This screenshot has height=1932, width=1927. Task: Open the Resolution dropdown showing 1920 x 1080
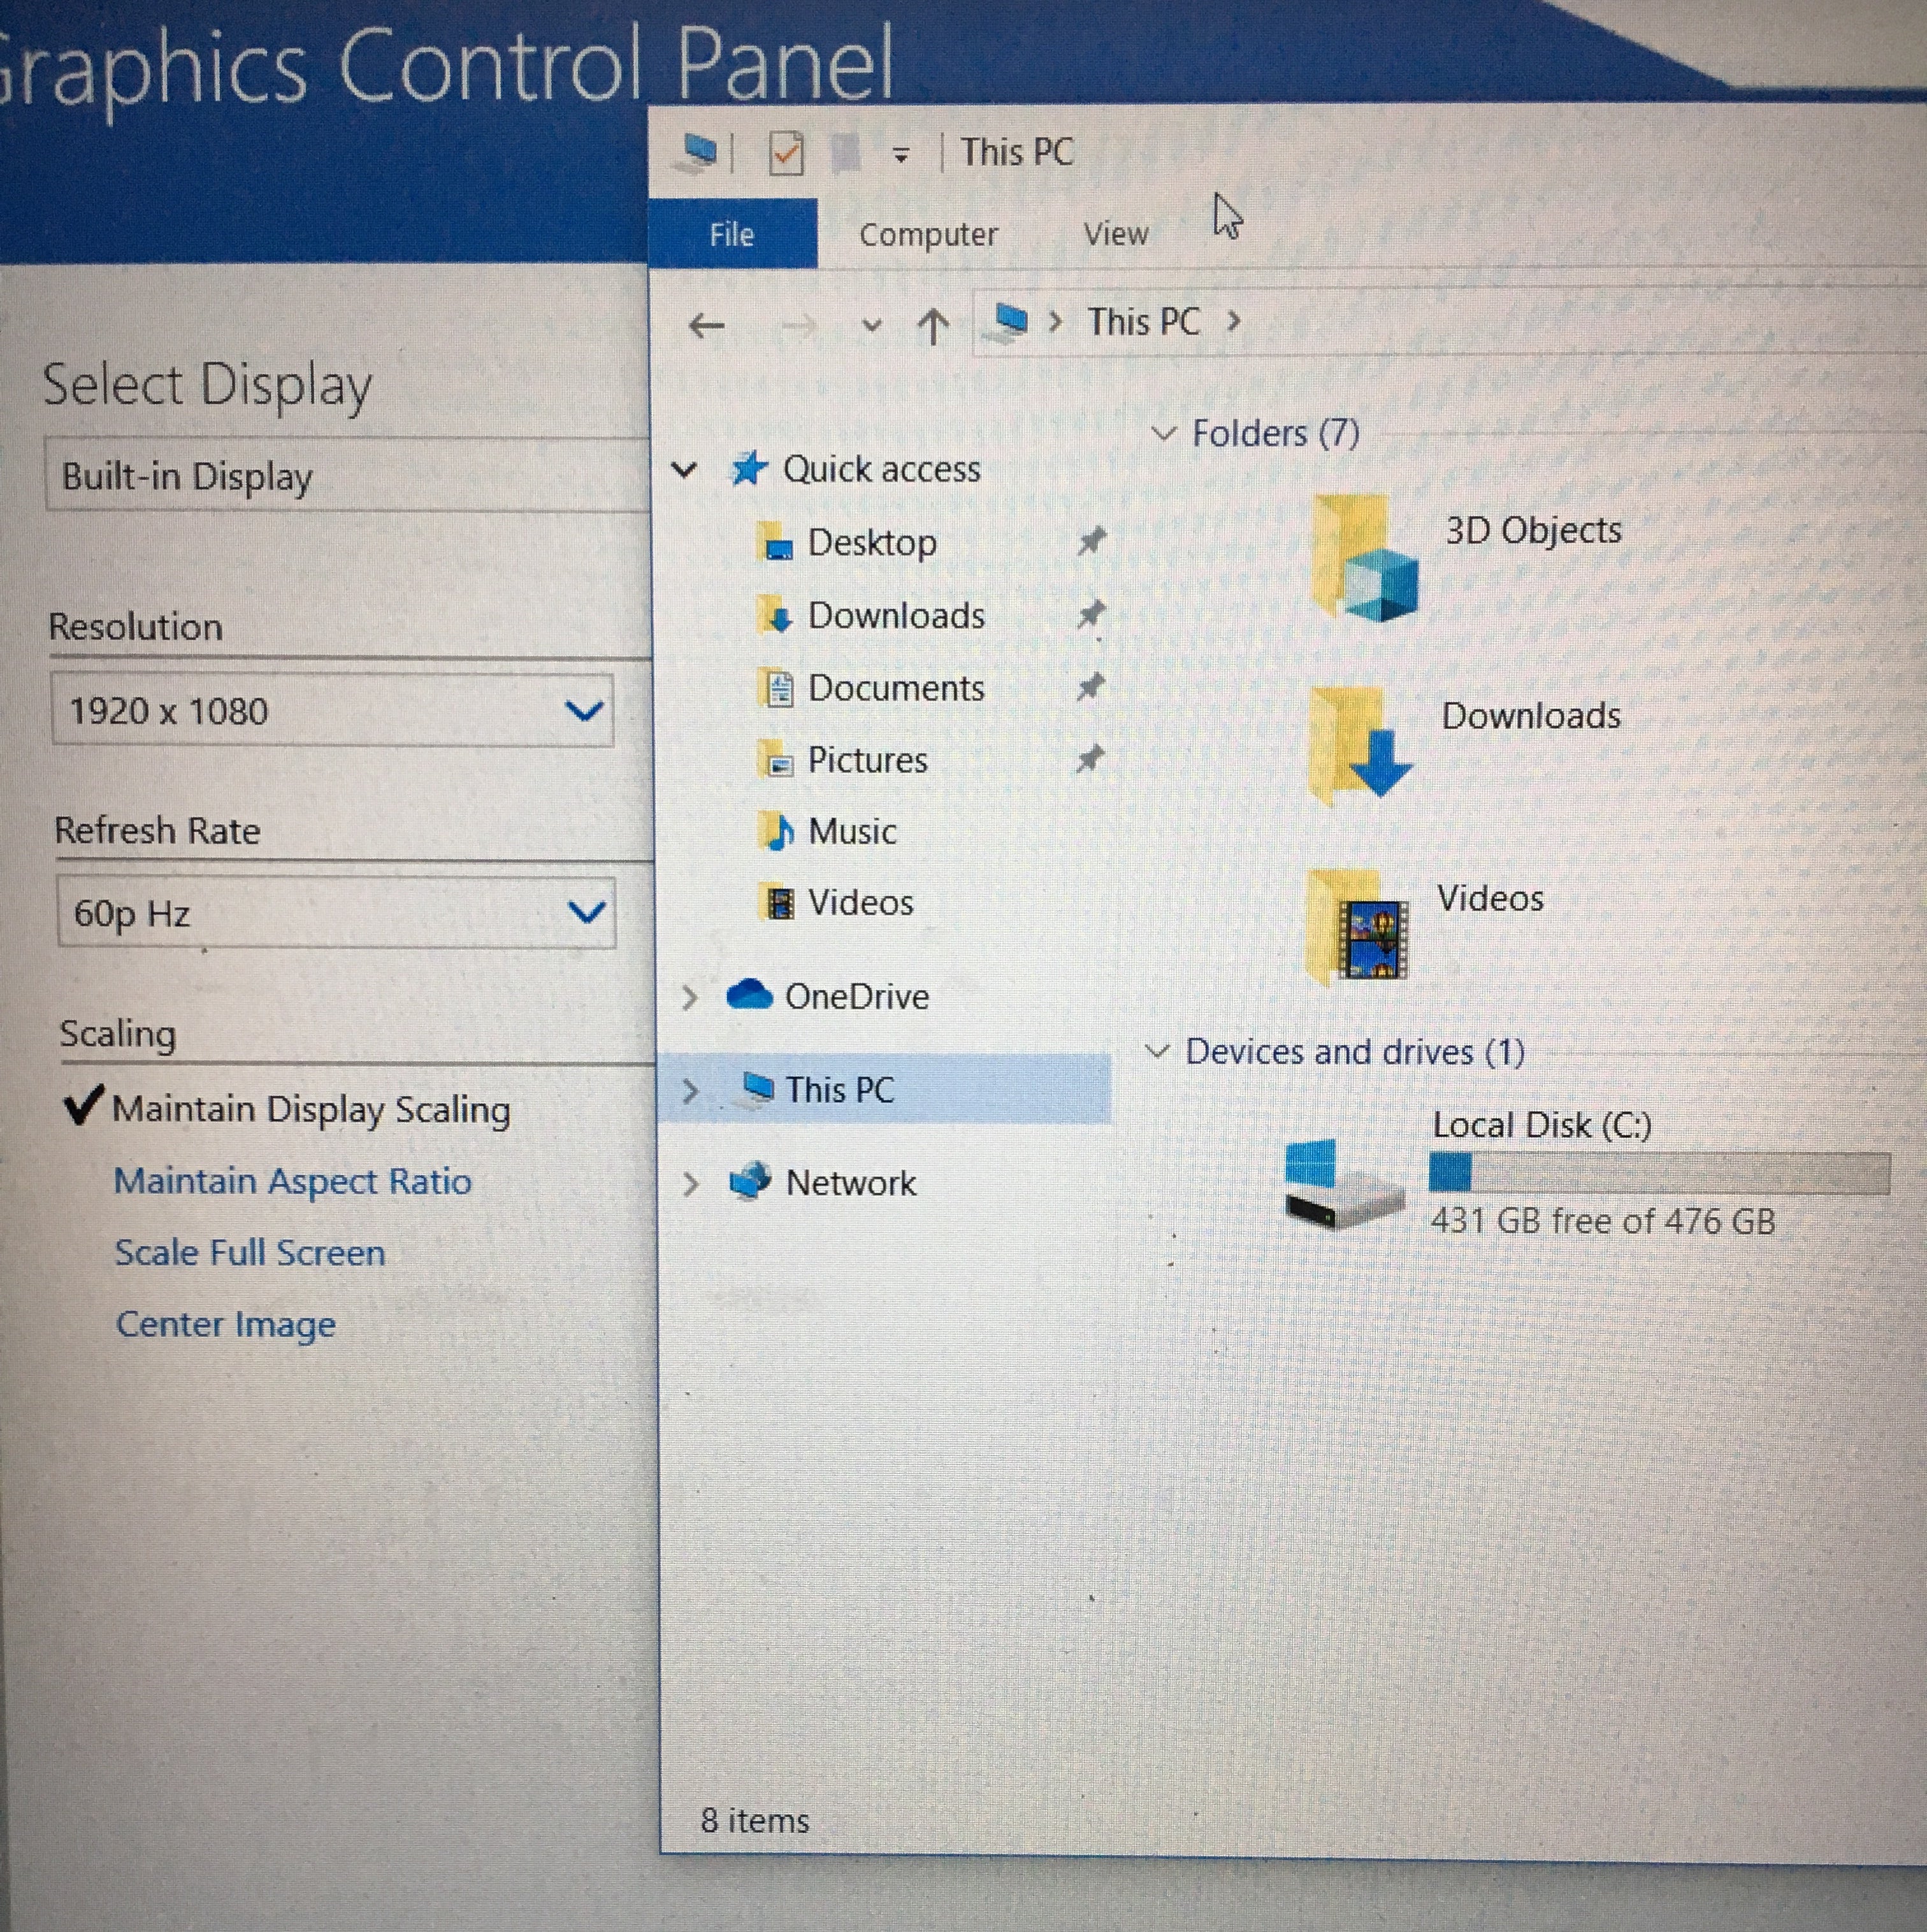click(x=332, y=710)
